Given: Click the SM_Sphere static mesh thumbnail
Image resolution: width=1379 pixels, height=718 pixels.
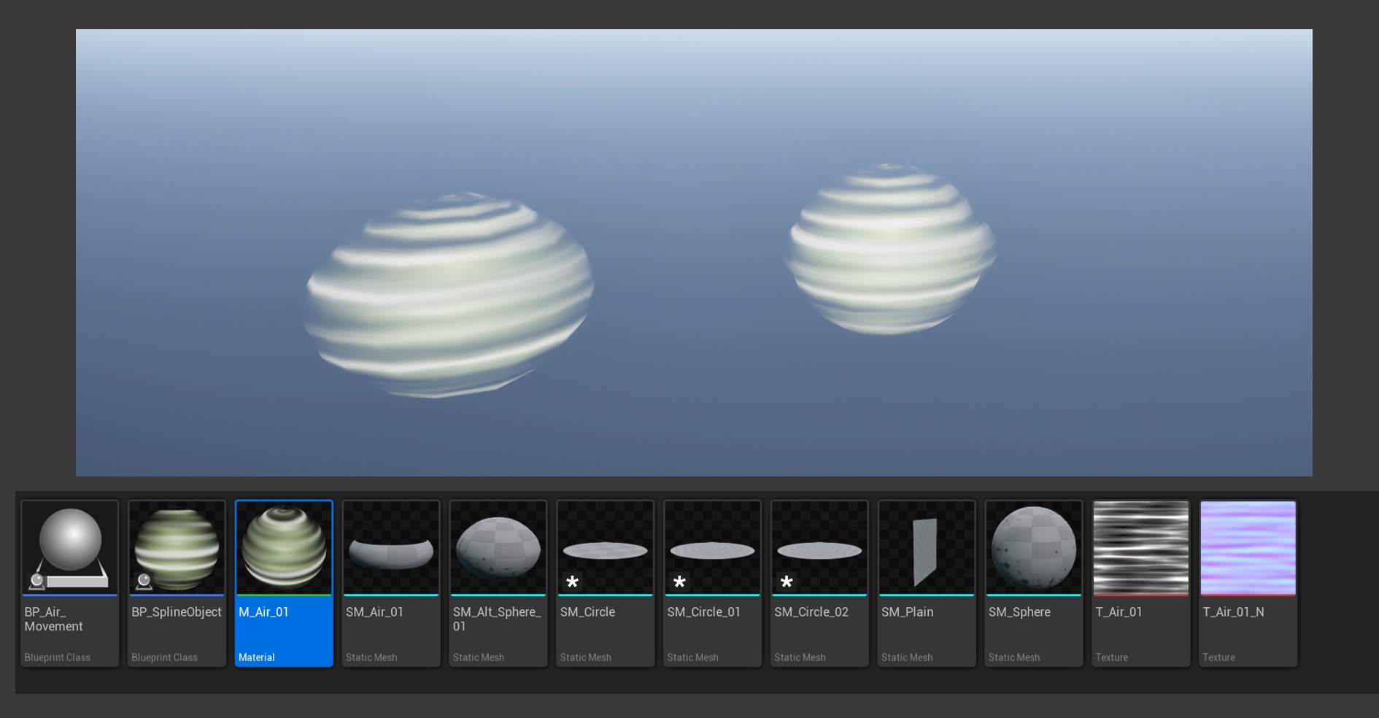Looking at the screenshot, I should 1033,547.
